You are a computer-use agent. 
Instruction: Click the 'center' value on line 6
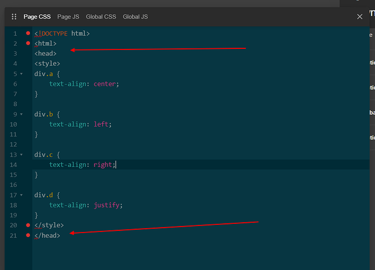[x=104, y=84]
